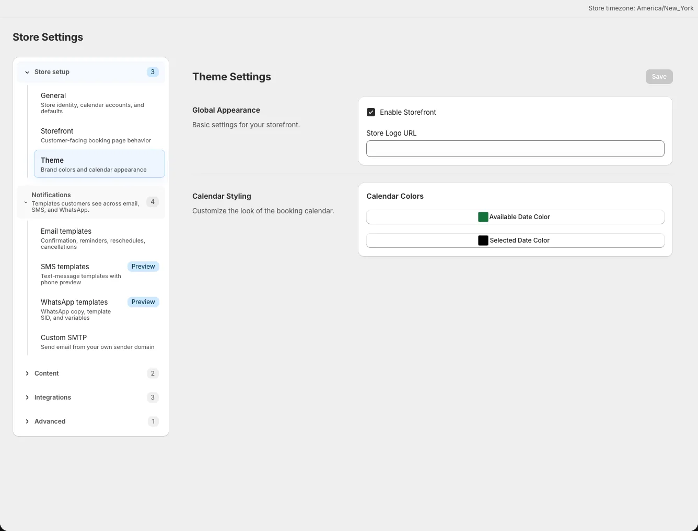Screen dimensions: 698x531
Task: Click the Theme Settings heading
Action: point(231,77)
